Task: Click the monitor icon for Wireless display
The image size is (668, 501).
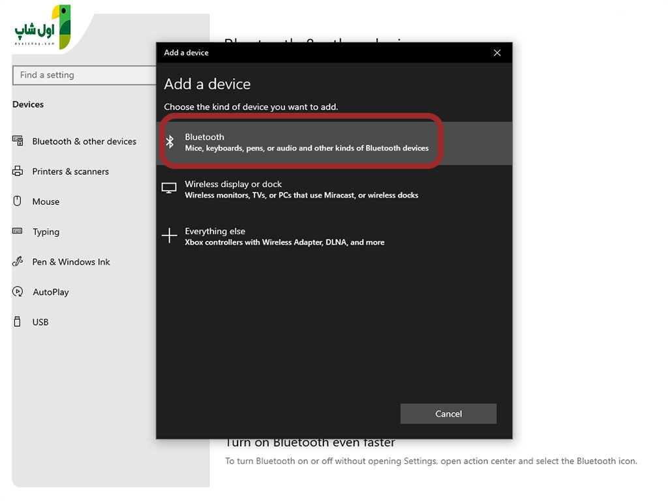Action: pos(169,189)
